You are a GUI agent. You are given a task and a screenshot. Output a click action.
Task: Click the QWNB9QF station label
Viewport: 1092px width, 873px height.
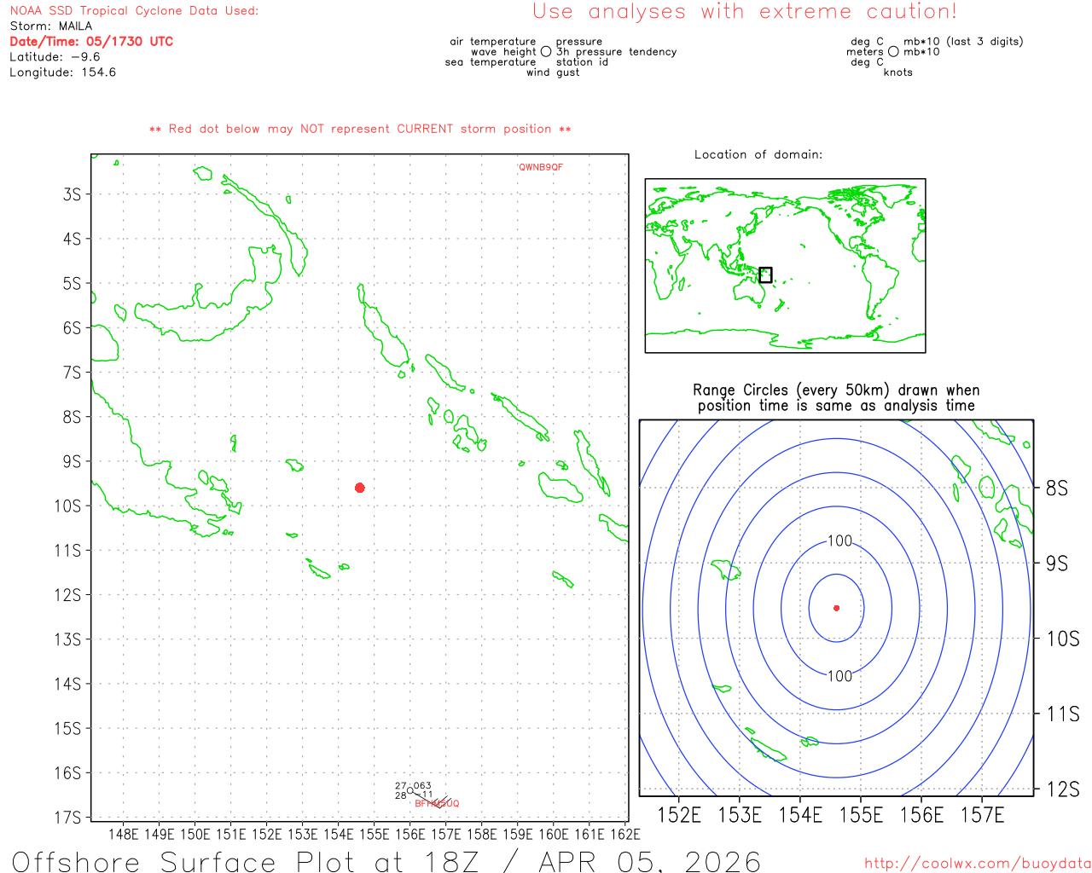coord(541,167)
